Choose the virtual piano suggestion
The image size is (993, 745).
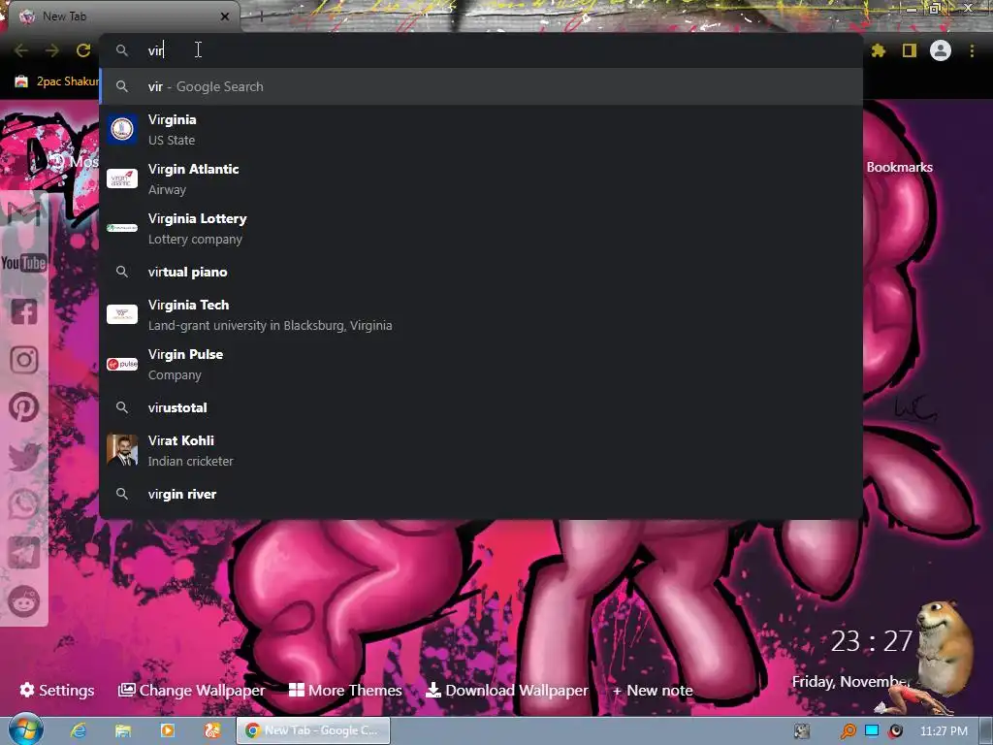pyautogui.click(x=481, y=272)
